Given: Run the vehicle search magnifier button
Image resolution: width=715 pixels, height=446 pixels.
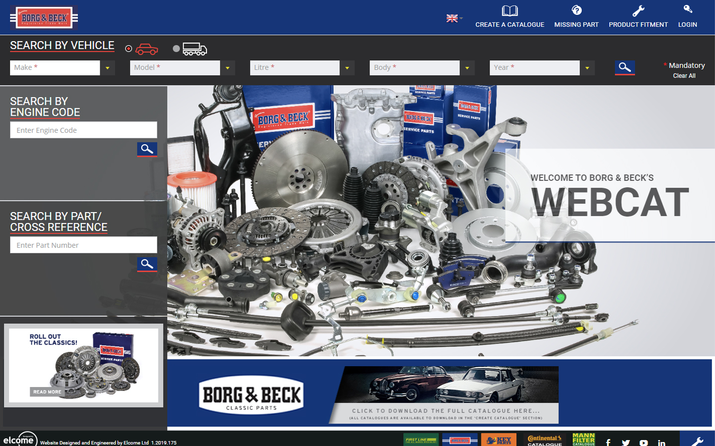Looking at the screenshot, I should click(625, 68).
